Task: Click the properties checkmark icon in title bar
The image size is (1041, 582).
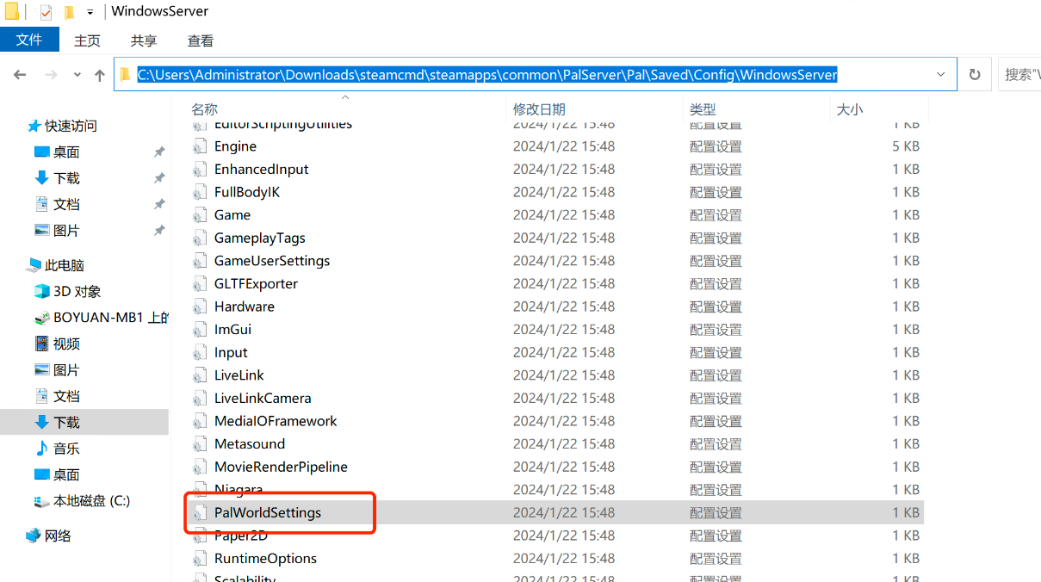Action: (46, 12)
